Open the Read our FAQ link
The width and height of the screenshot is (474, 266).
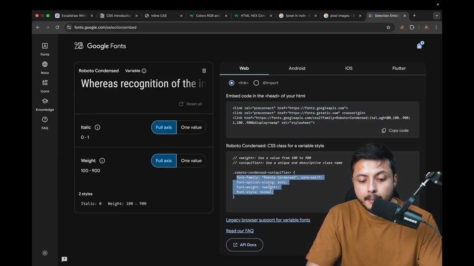pos(240,231)
